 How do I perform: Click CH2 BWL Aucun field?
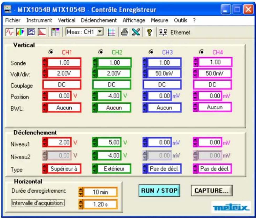(x=114, y=108)
